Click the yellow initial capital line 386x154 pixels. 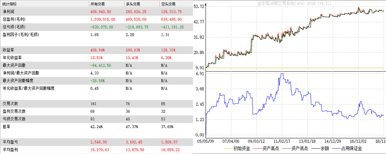tap(293, 68)
